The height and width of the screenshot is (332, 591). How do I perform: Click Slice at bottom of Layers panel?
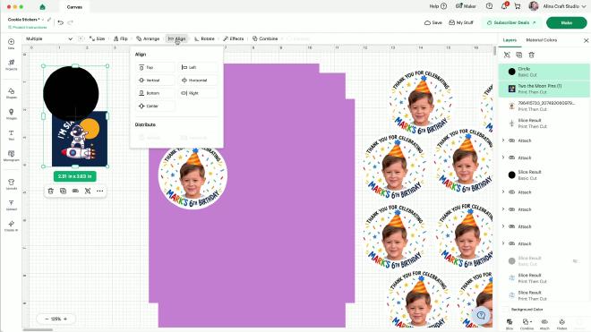tap(510, 324)
